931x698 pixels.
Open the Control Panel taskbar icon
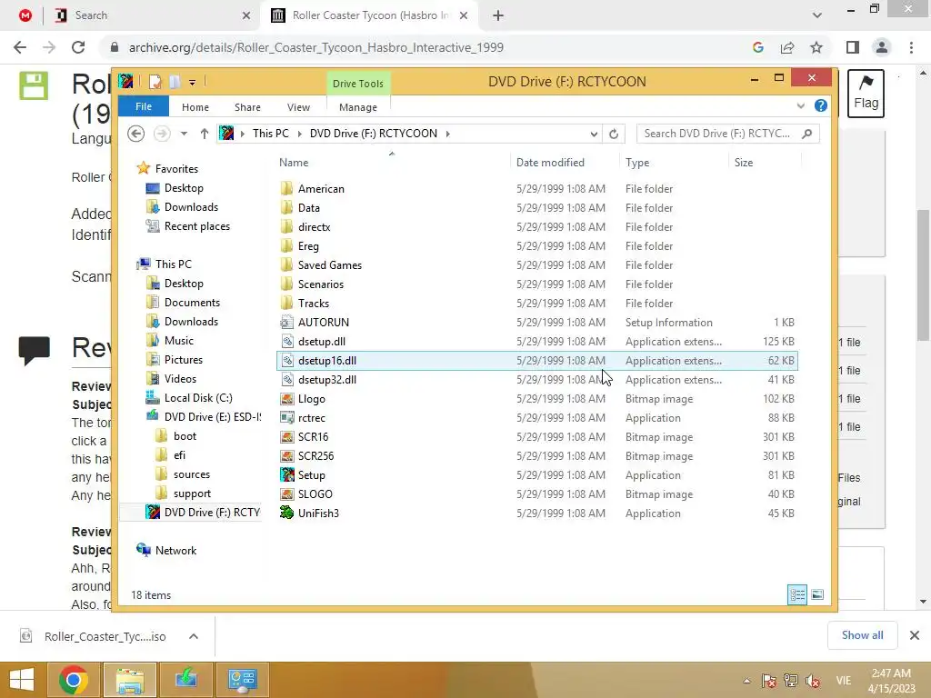[x=242, y=680]
